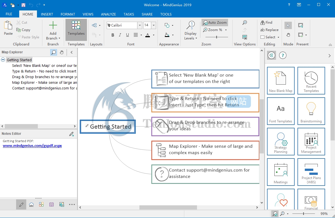Toggle Underline formatting
This screenshot has width=335, height=218.
pyautogui.click(x=127, y=35)
